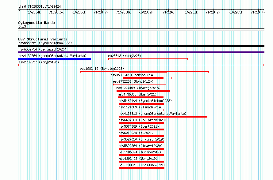Screen dimensions: 273x180
Task: Click the nsv6404363 (Sedlazeck2020) label
Action: [142, 120]
